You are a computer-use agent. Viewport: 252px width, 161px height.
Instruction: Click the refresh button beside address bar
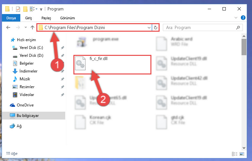click(155, 27)
